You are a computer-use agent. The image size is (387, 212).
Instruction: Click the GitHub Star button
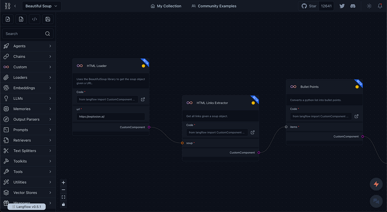click(x=309, y=6)
